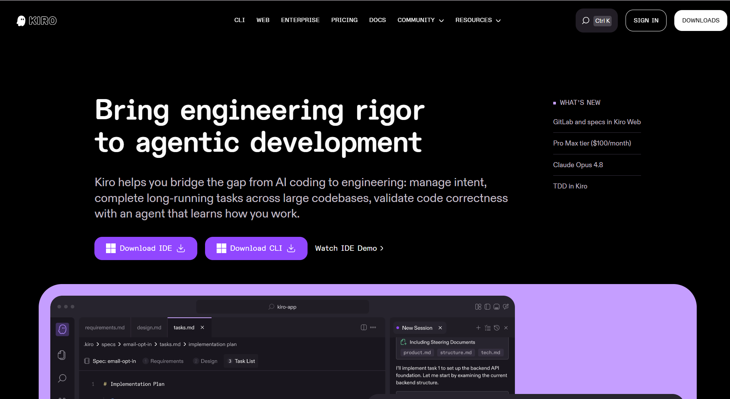The width and height of the screenshot is (730, 399).
Task: Open the chat history clock icon
Action: tap(497, 328)
